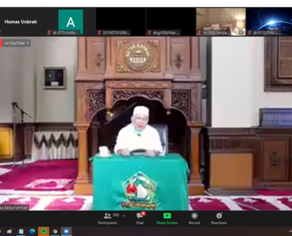
Task: Switch to Zoom in the taskbar
Action: click(x=67, y=231)
